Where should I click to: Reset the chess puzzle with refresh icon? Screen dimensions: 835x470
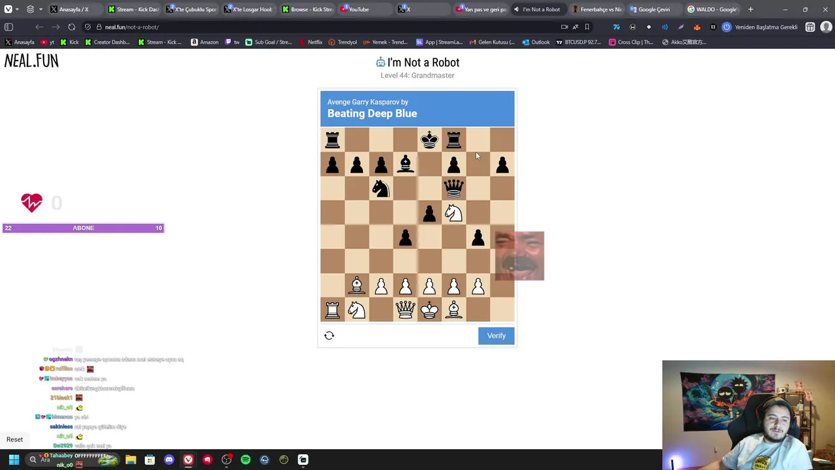click(329, 336)
